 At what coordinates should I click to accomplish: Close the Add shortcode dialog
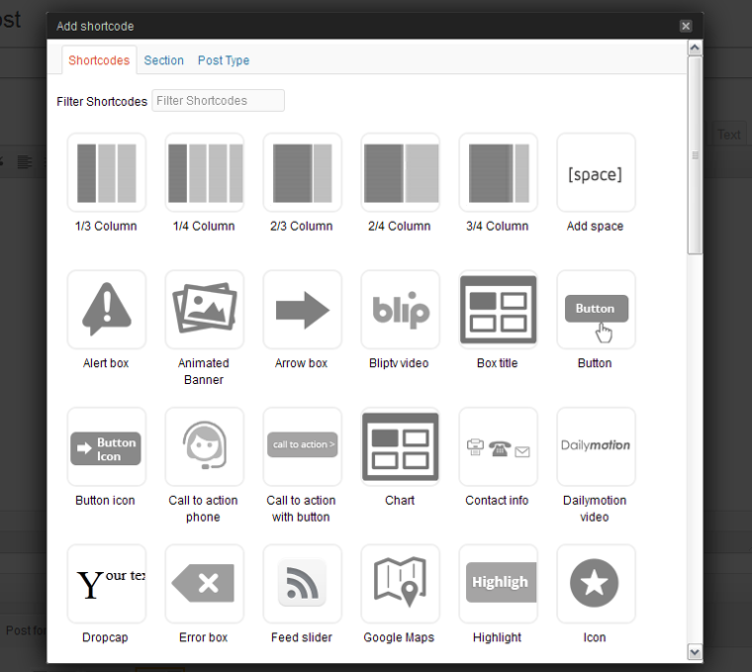pos(686,26)
